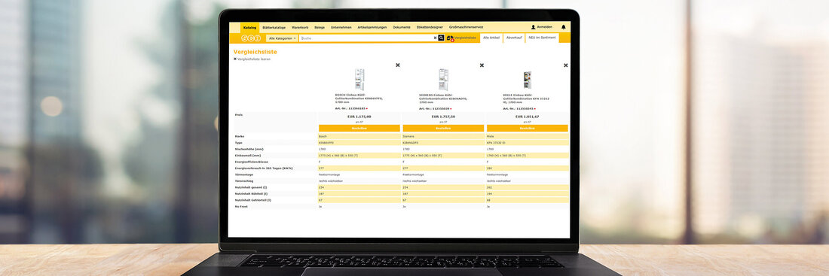This screenshot has width=829, height=276.
Task: Open the Vergleichsliste compare icon in toolbar
Action: pos(450,38)
